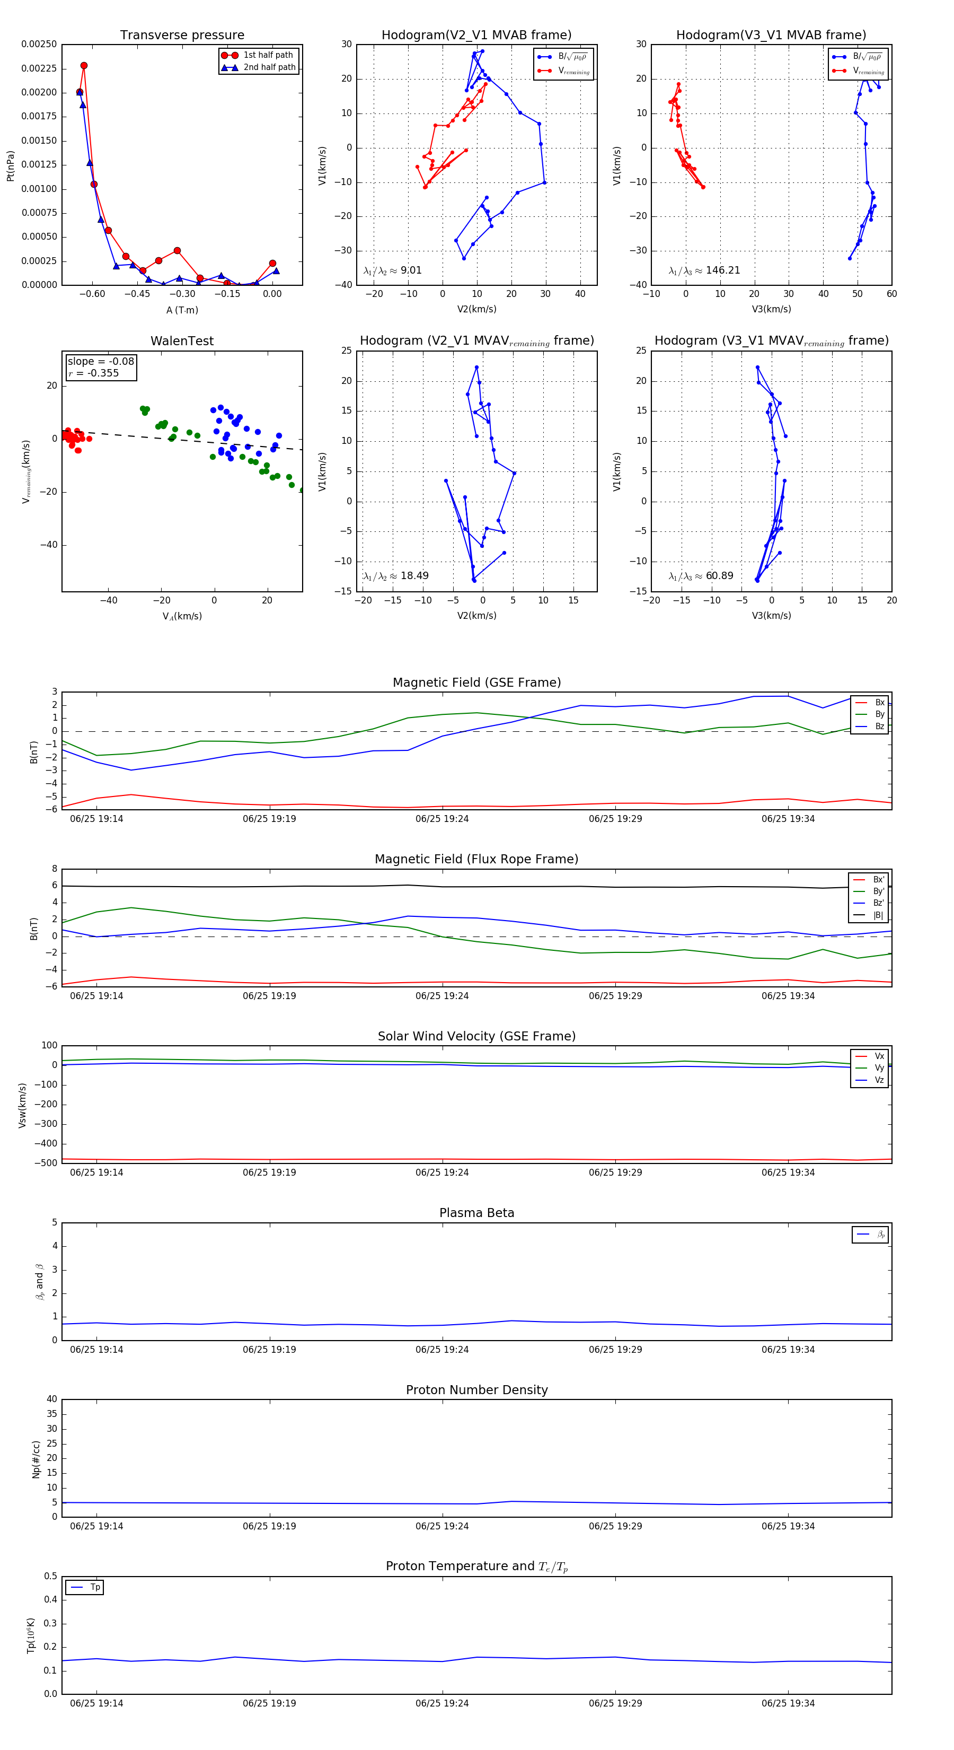The image size is (954, 1750).
Task: Click the 'Transverse pressure' plot title
Action: click(182, 36)
